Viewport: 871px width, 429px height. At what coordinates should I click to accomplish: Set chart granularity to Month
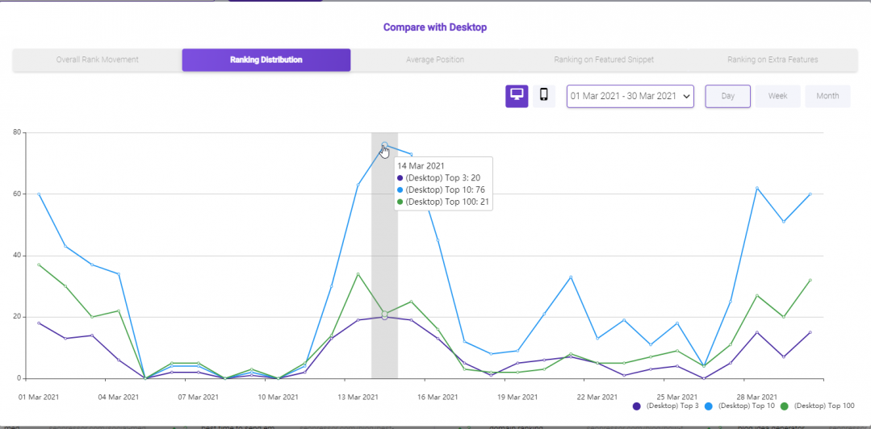[x=827, y=96]
